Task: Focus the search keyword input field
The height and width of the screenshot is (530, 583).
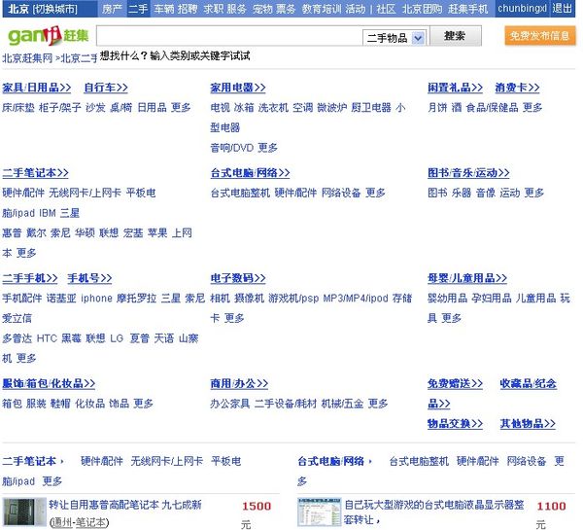Action: 228,37
